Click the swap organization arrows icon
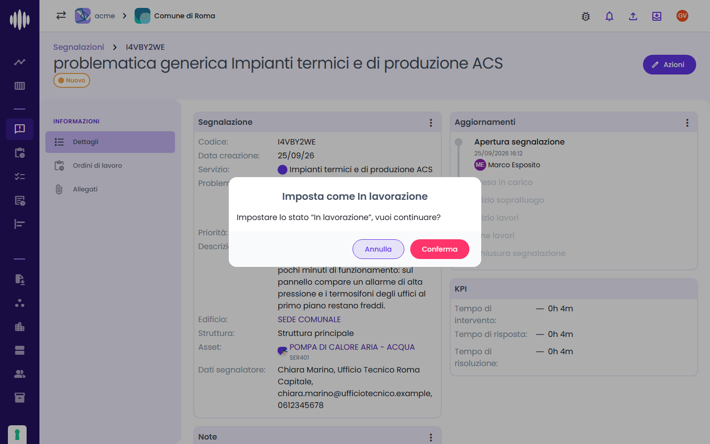Viewport: 710px width, 444px height. point(61,16)
